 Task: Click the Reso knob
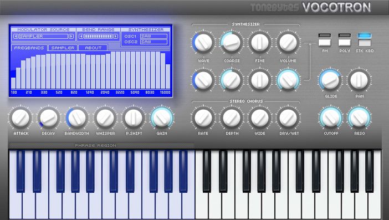[x=359, y=118]
